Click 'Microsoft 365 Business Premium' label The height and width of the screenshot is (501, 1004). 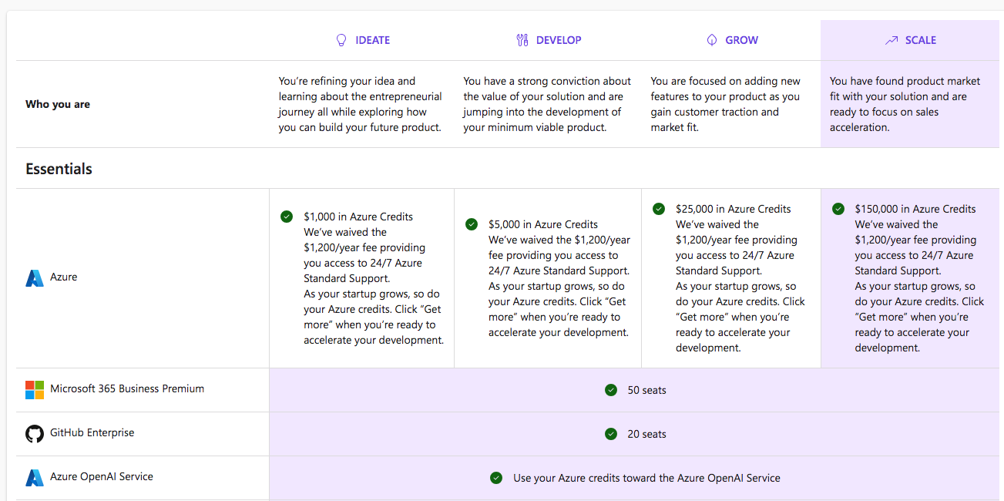[x=127, y=388]
